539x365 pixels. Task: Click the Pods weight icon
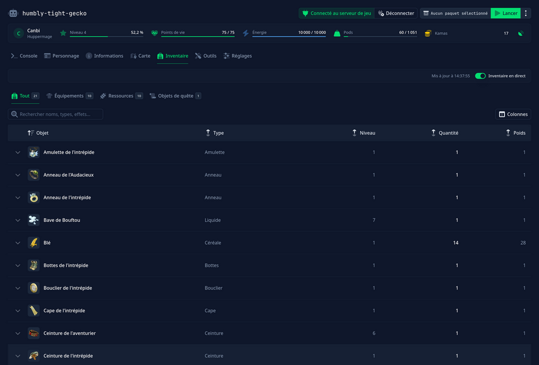point(337,33)
